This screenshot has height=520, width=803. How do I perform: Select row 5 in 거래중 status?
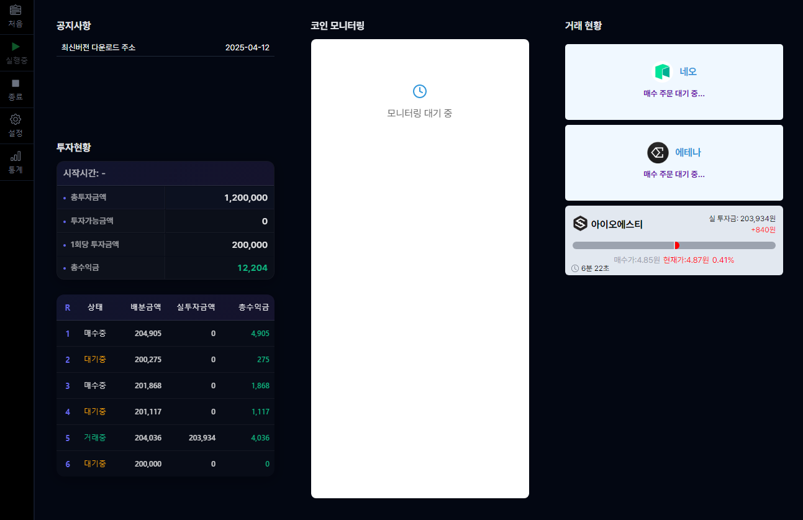tap(165, 438)
